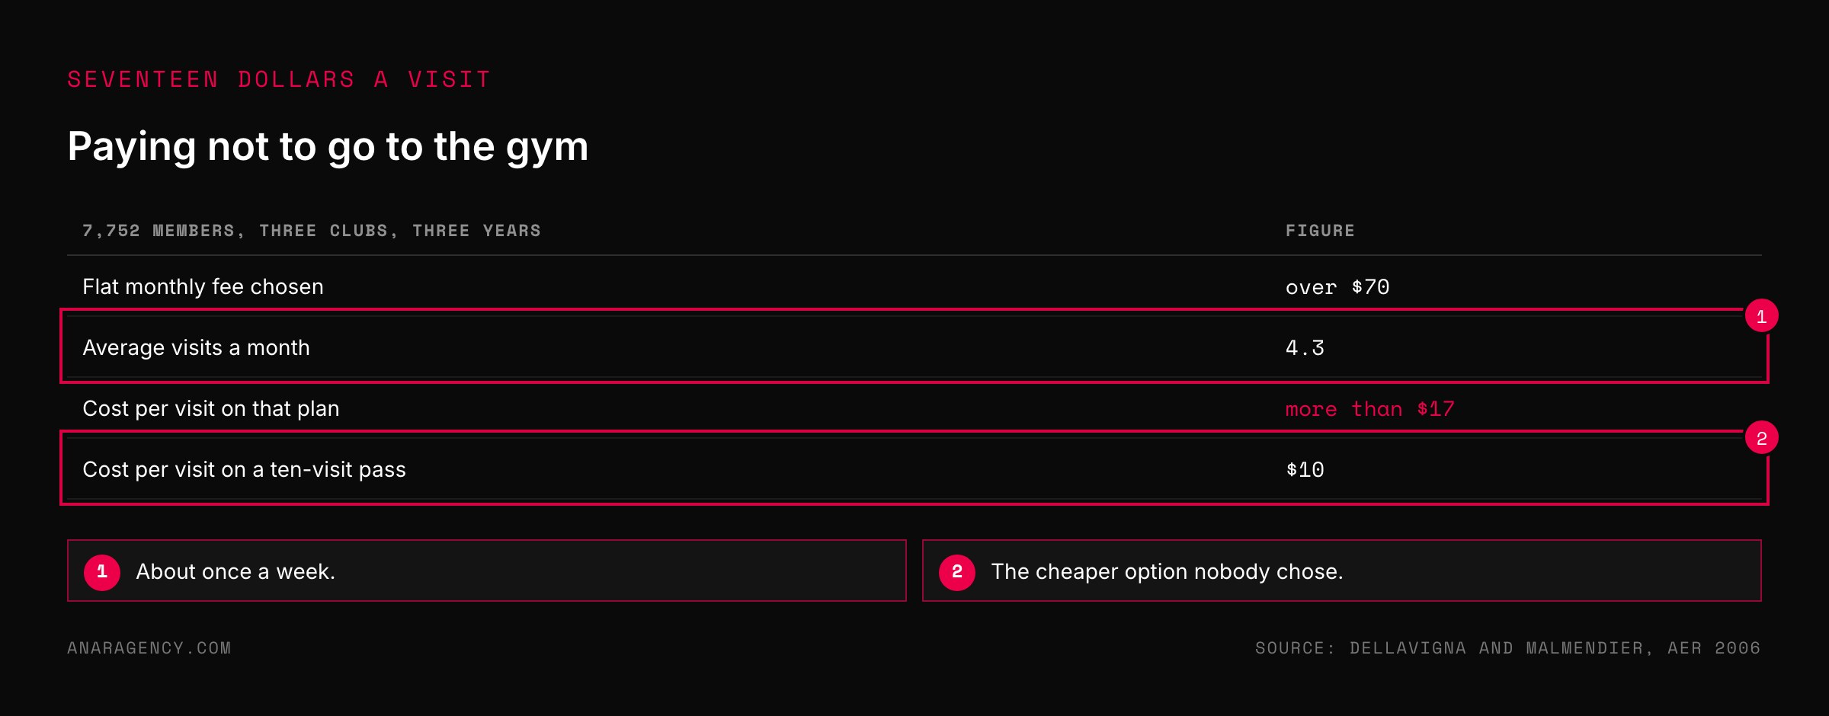This screenshot has width=1829, height=716.
Task: Click the 'Paying not to go to the gym' title
Action: tap(328, 146)
